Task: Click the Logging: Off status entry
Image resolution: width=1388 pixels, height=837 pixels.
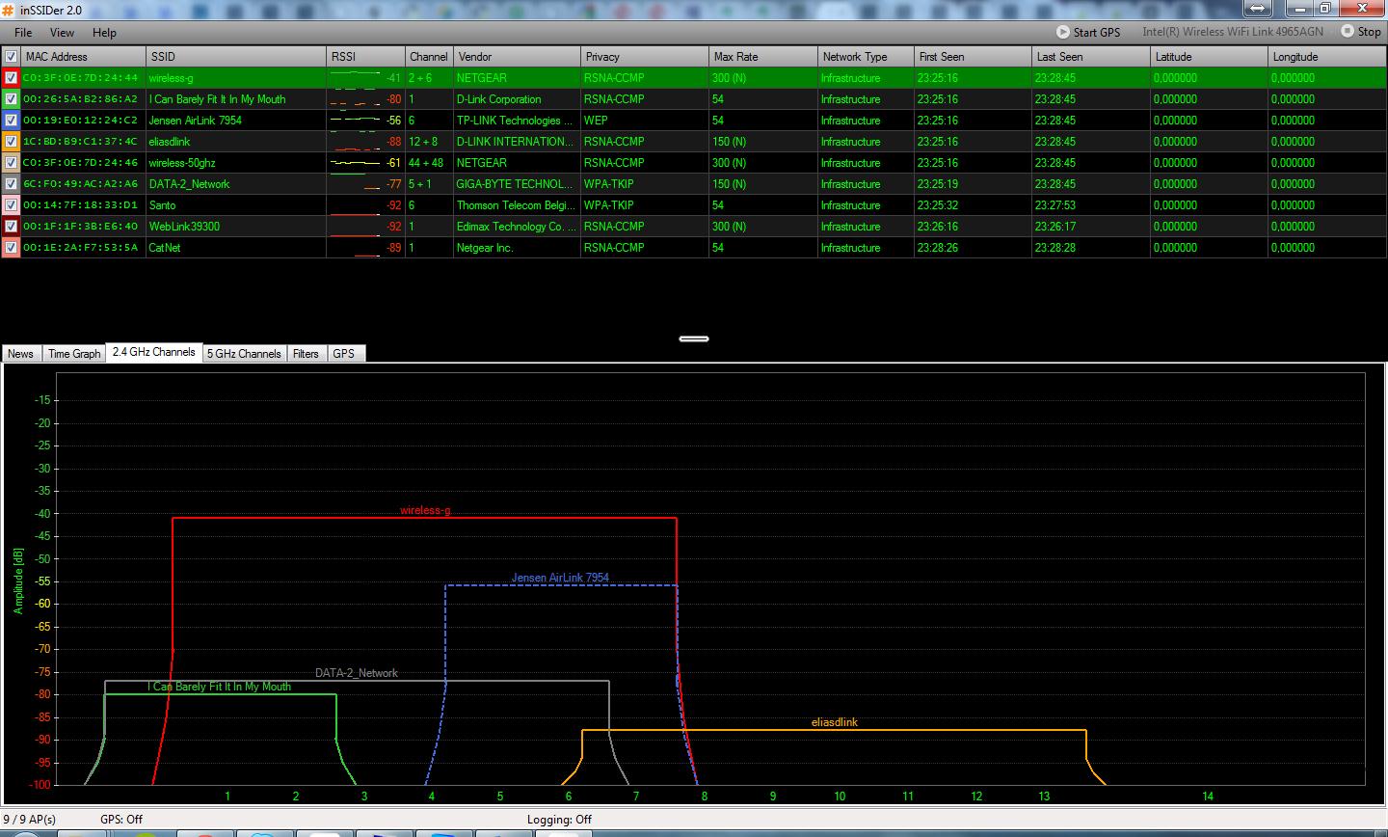Action: (x=559, y=820)
